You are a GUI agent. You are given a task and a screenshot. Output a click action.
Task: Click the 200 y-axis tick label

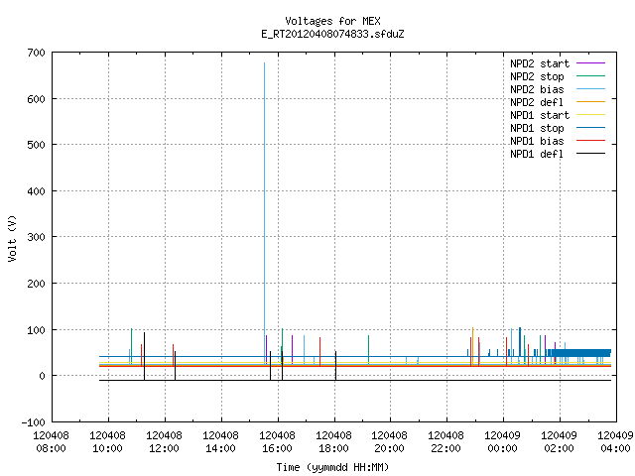[36, 284]
